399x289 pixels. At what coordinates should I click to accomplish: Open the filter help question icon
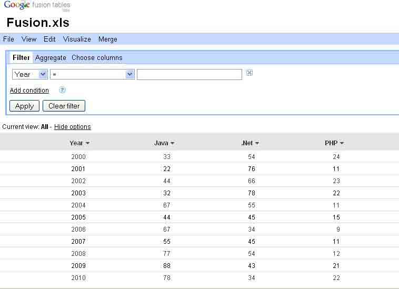(62, 90)
